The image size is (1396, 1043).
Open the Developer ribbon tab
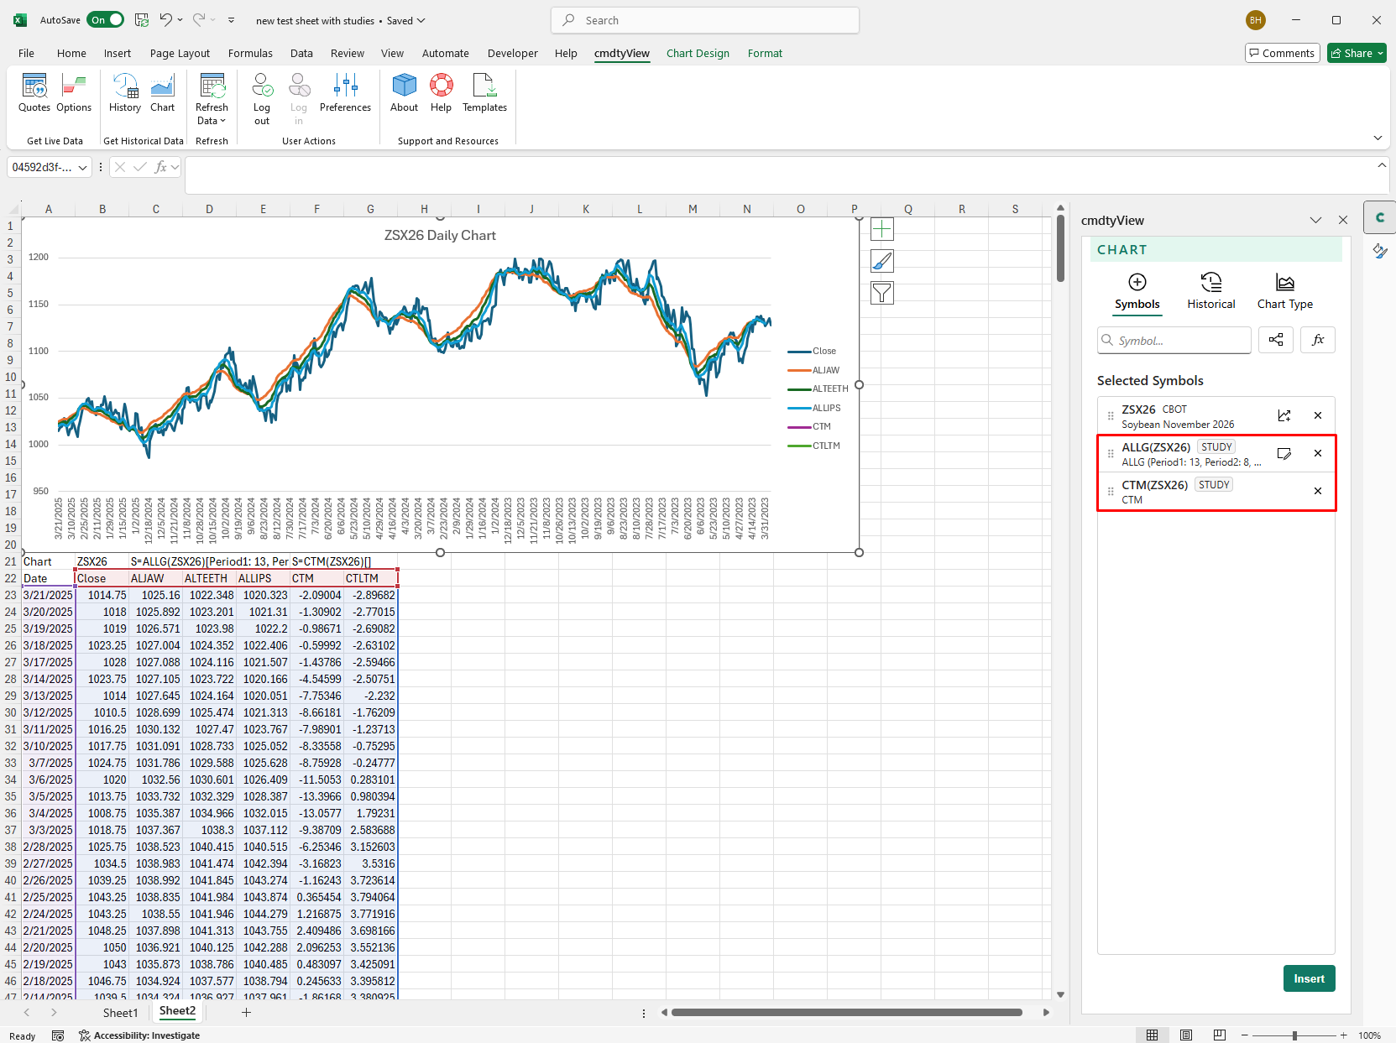512,53
